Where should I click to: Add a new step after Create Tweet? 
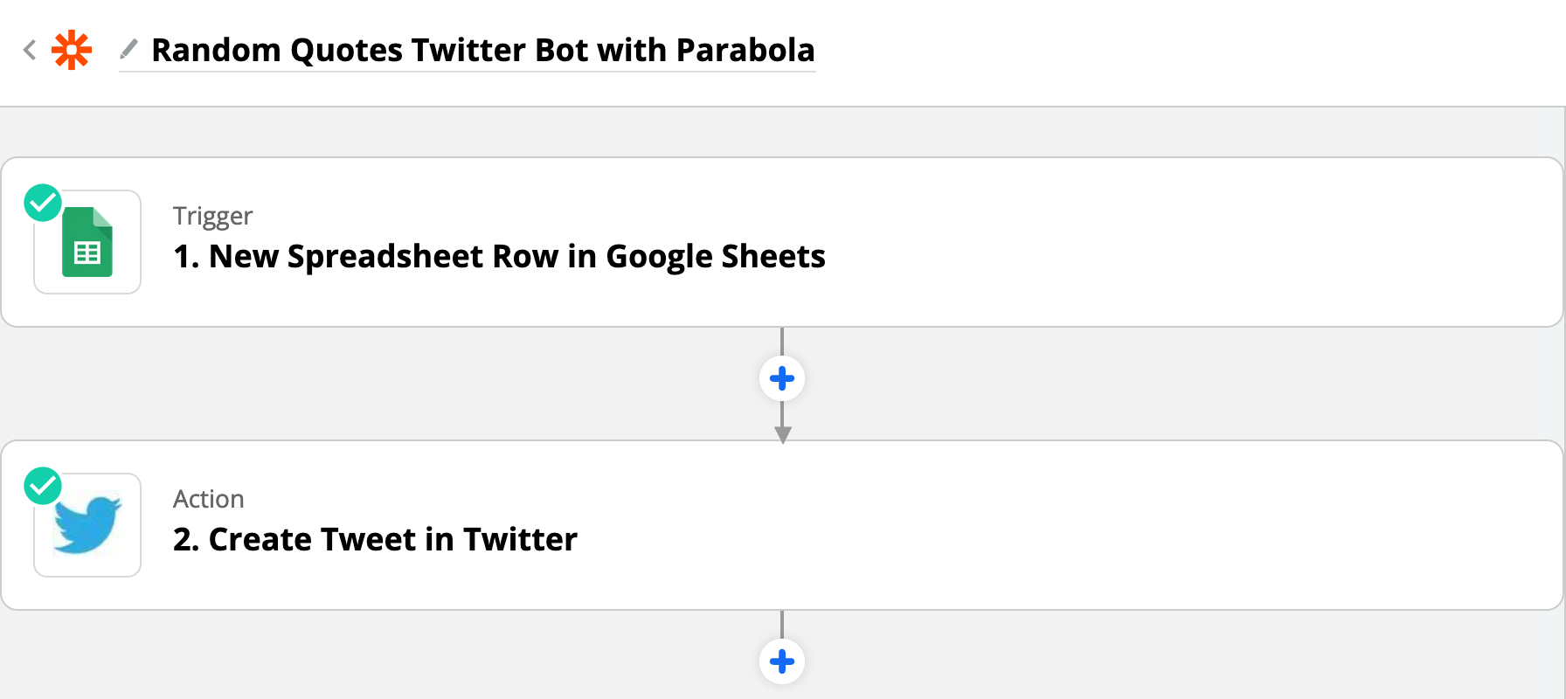point(782,661)
